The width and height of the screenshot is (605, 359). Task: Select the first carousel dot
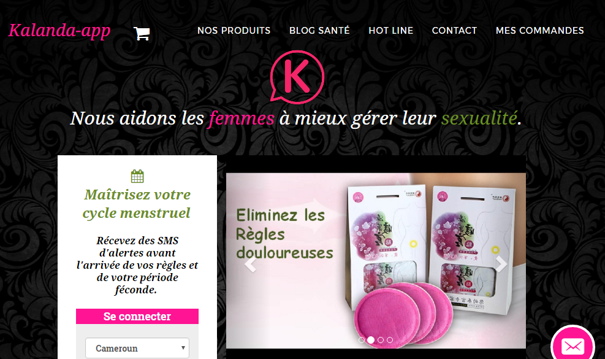[362, 340]
